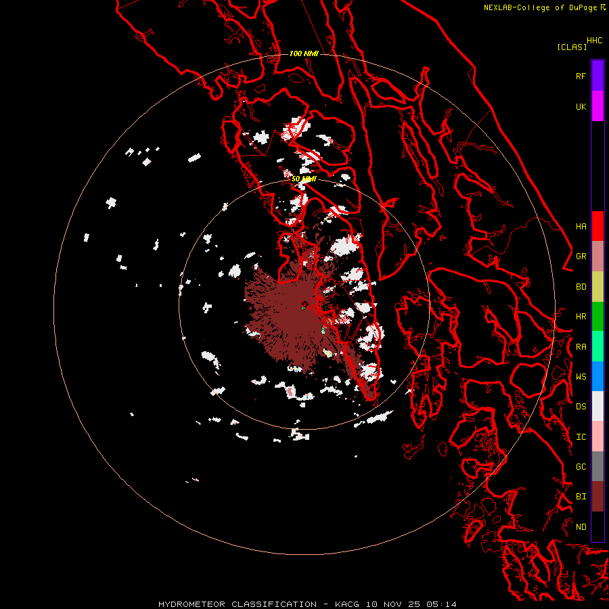Click the GR legend label
This screenshot has height=609, width=609.
[581, 256]
